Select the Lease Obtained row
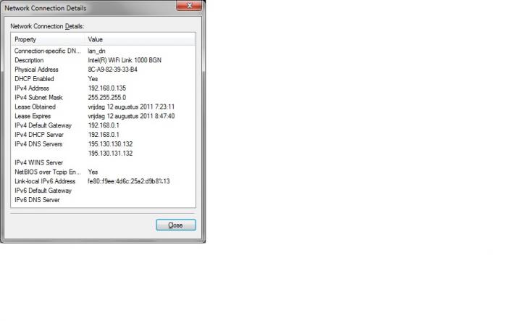Screen dimensions: 507x321 tap(103, 107)
